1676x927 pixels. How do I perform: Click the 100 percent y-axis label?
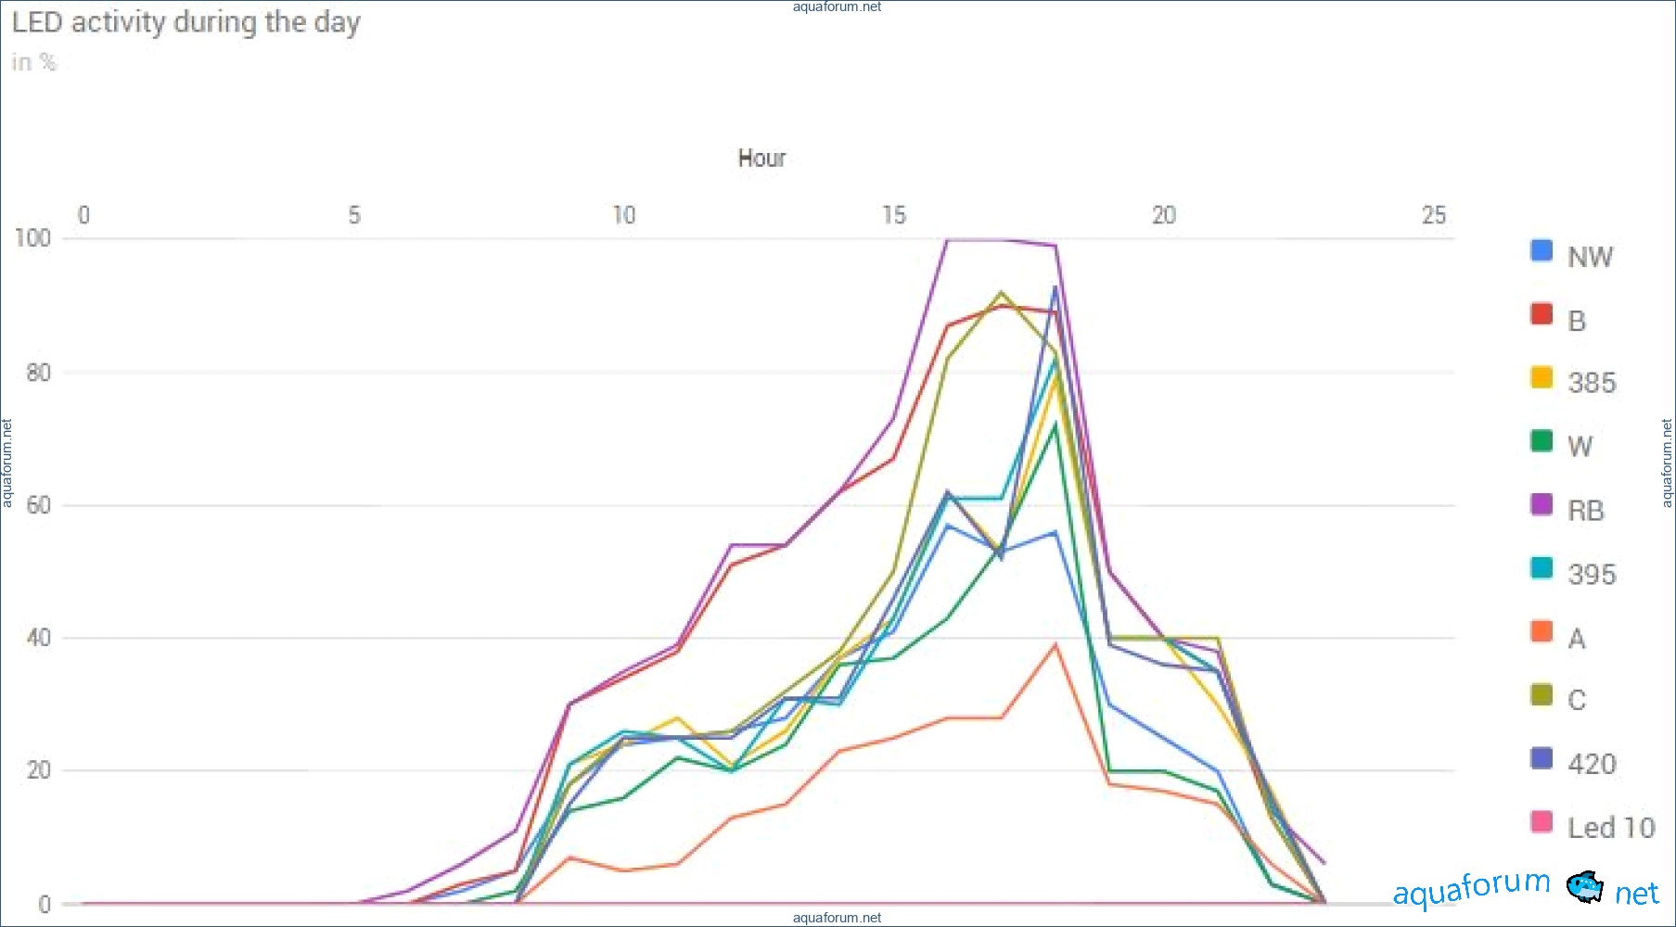click(32, 238)
